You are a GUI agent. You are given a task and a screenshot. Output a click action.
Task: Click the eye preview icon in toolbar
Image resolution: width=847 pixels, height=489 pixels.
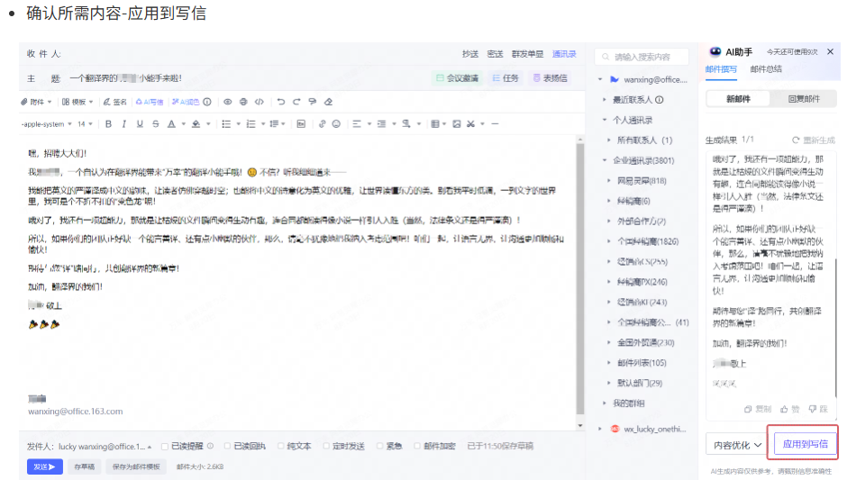click(227, 102)
